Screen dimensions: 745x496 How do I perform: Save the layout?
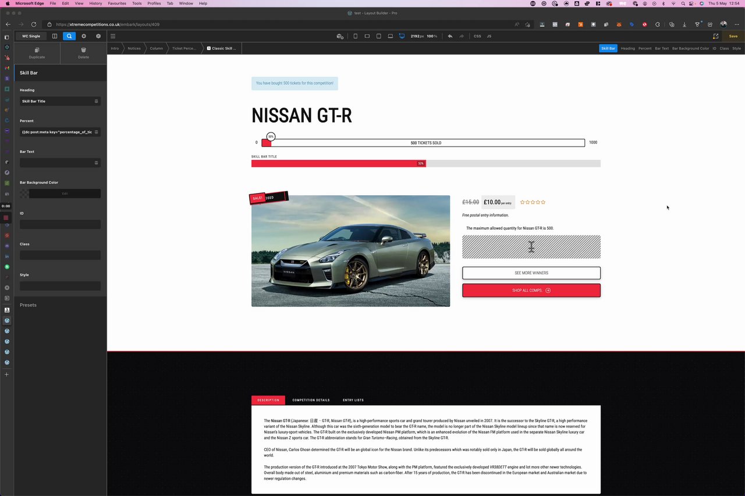pyautogui.click(x=733, y=36)
